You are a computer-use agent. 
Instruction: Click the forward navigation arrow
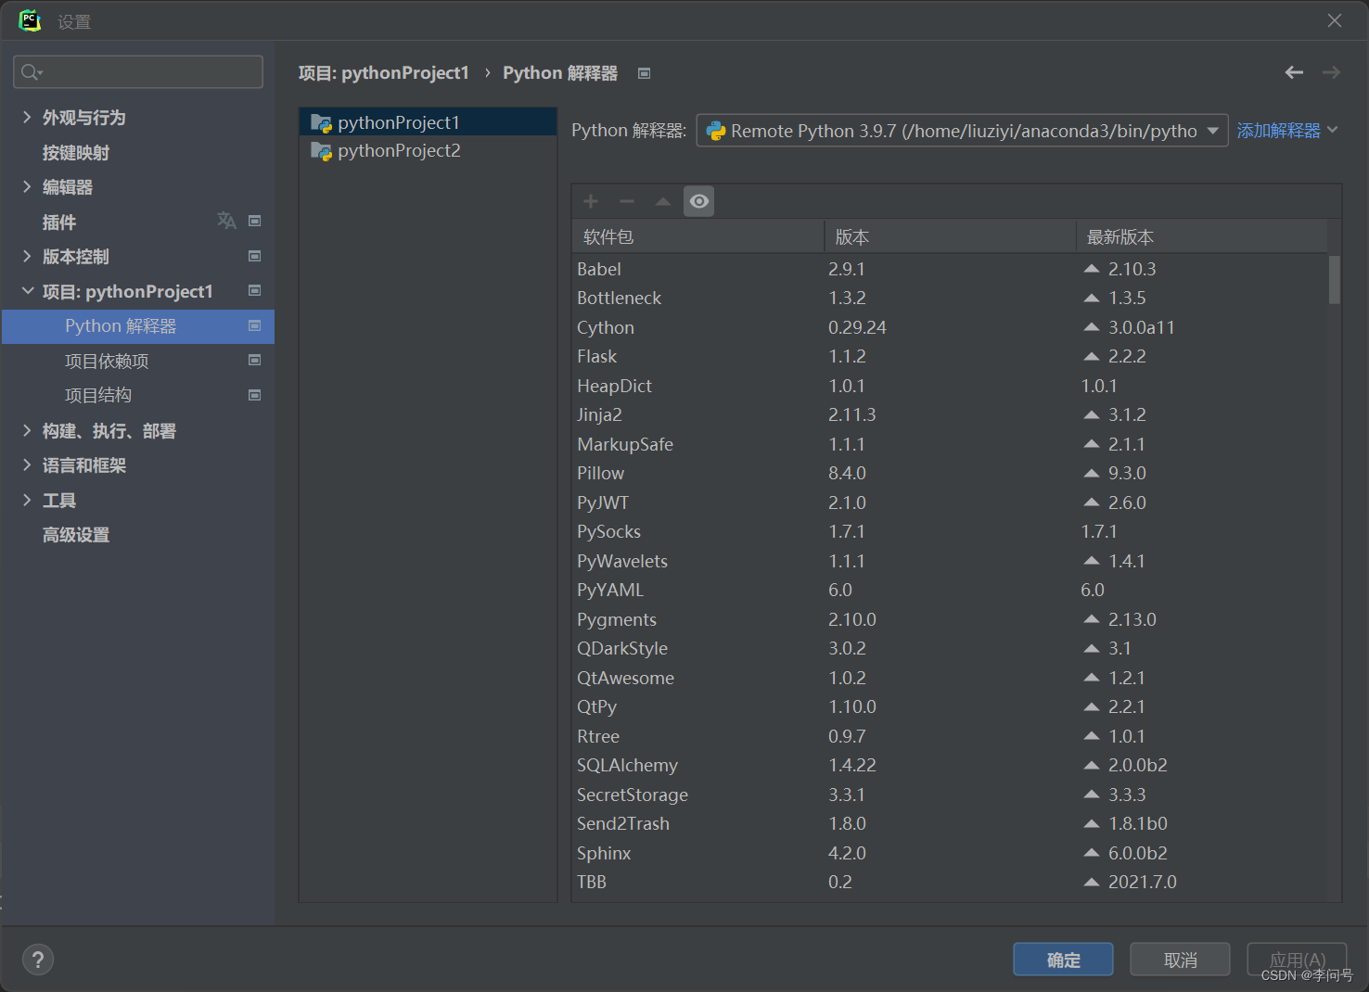pyautogui.click(x=1331, y=72)
